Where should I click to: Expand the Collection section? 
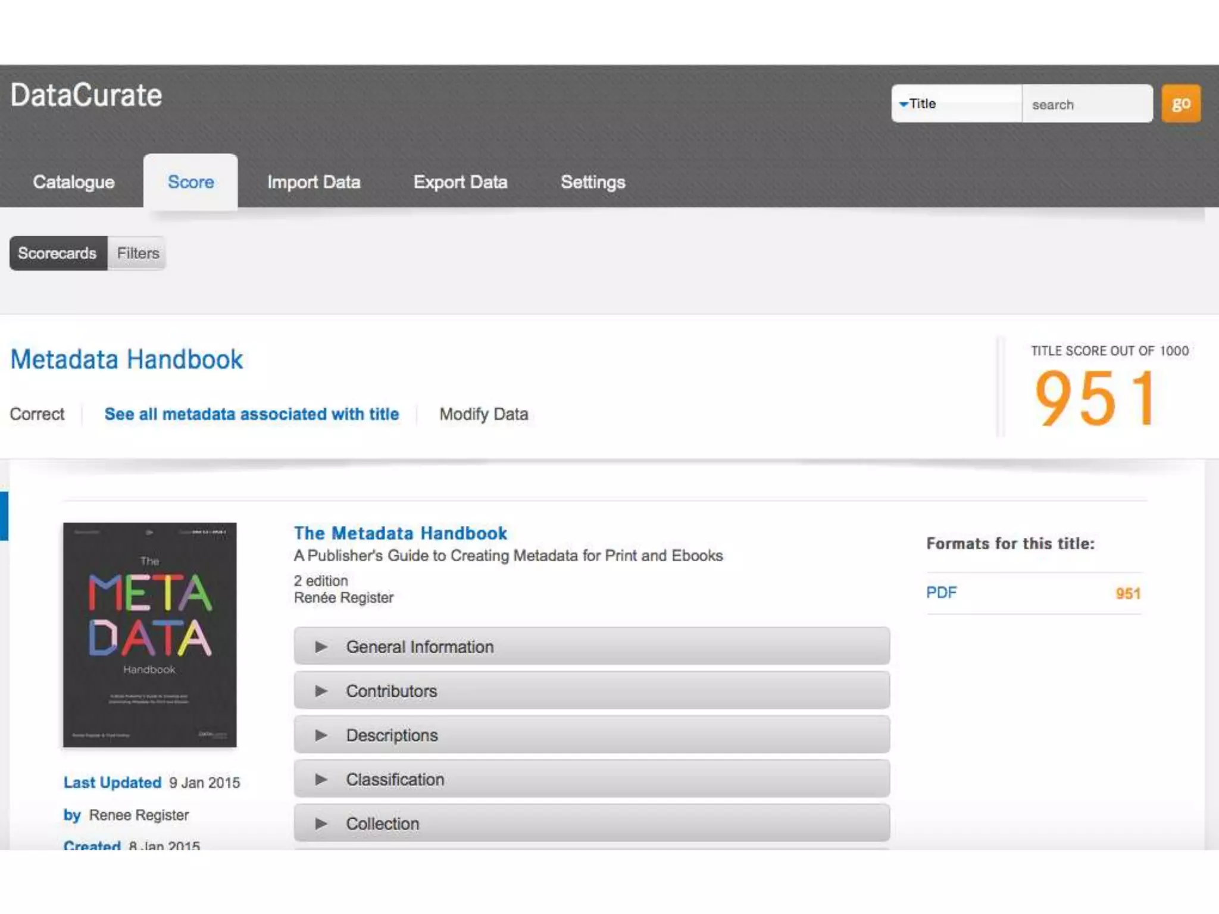(591, 823)
